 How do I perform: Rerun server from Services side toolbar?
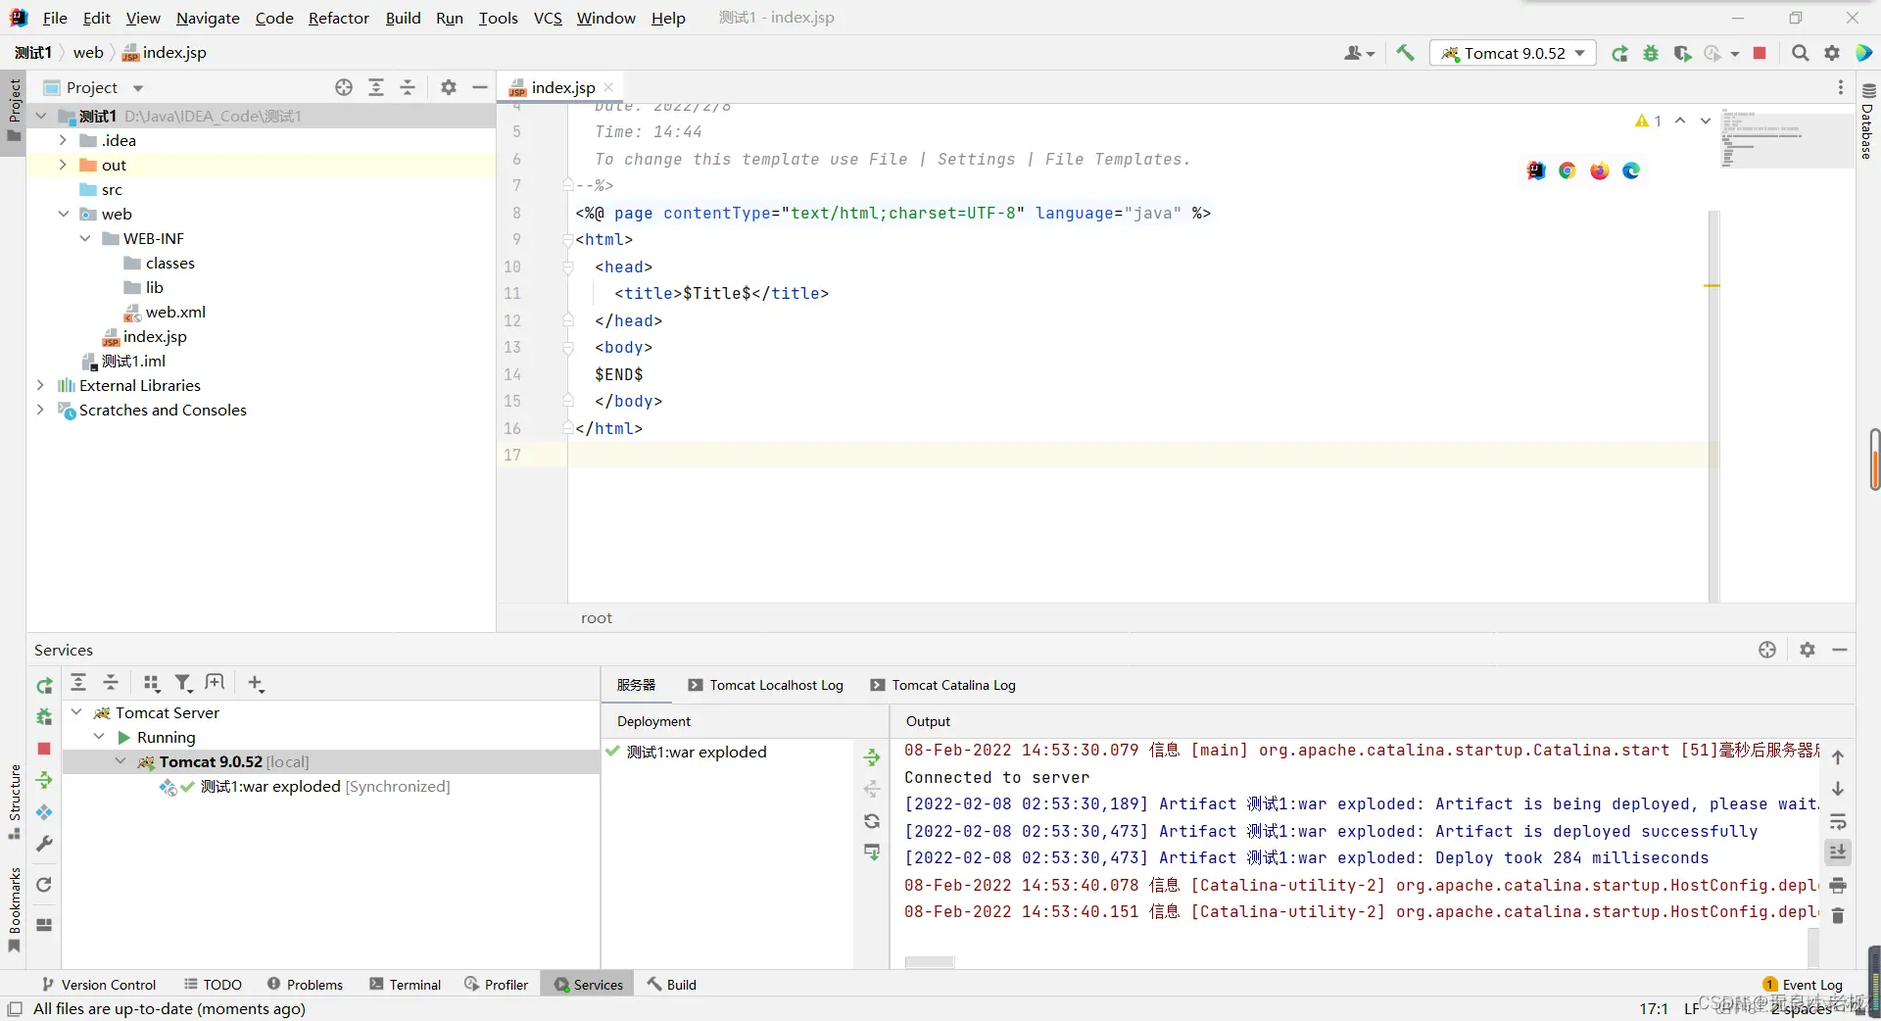coord(44,686)
